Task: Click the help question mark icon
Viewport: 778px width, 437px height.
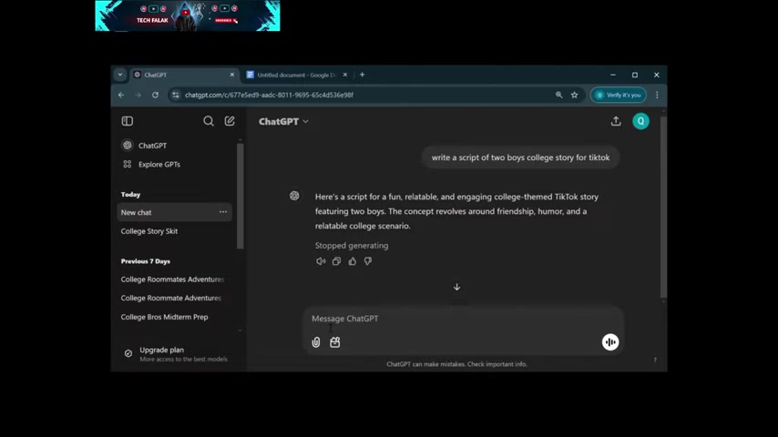Action: point(655,361)
